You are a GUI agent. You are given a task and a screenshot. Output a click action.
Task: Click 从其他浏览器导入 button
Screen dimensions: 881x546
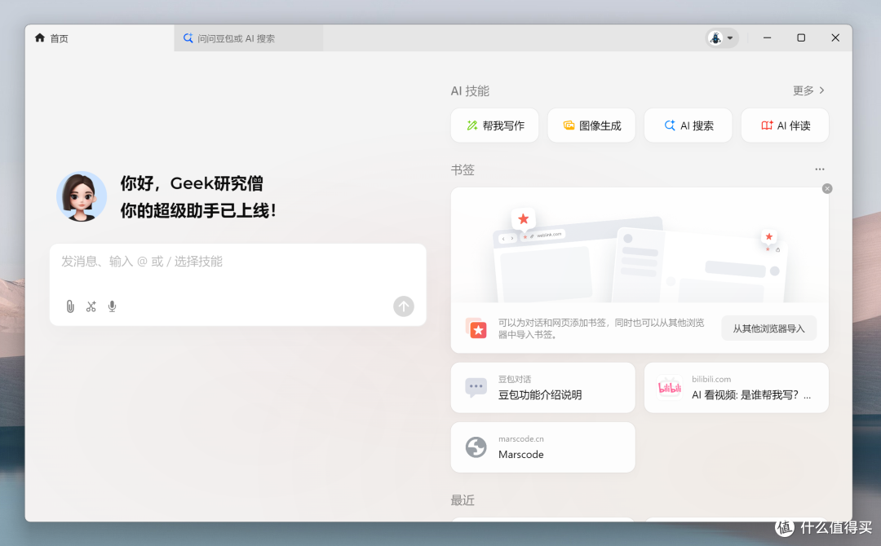[x=768, y=328]
